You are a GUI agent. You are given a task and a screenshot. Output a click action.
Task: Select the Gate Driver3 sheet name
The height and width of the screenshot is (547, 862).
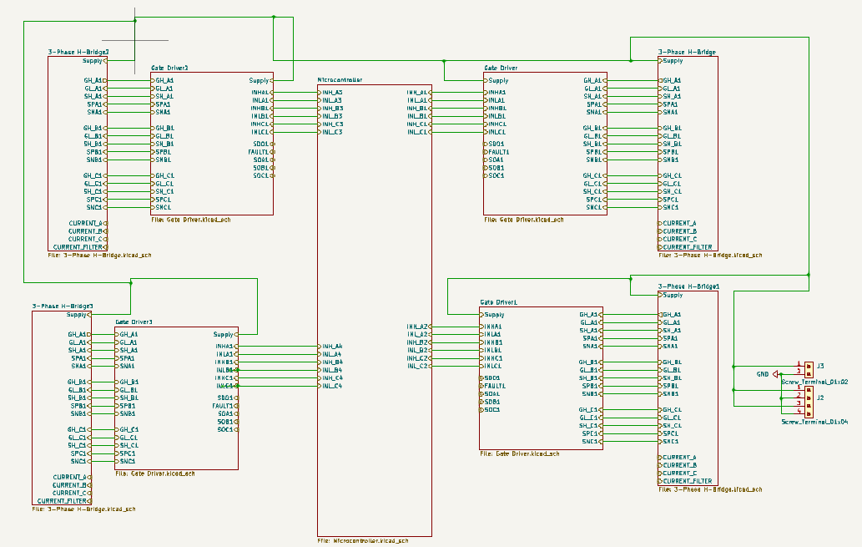pyautogui.click(x=134, y=322)
